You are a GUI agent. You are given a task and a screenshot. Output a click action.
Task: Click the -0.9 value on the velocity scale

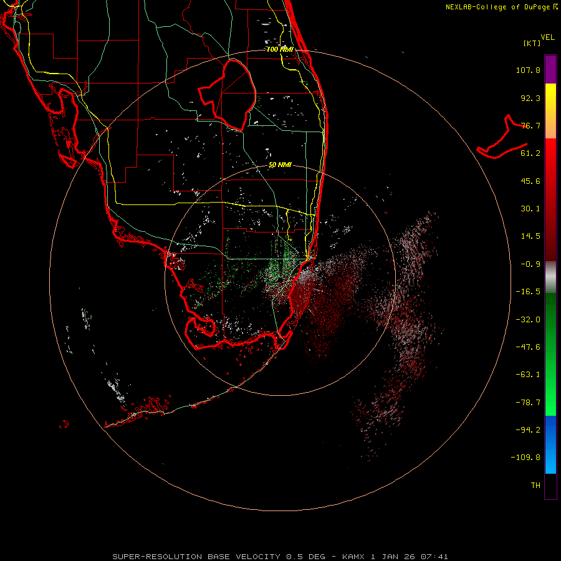pyautogui.click(x=530, y=264)
